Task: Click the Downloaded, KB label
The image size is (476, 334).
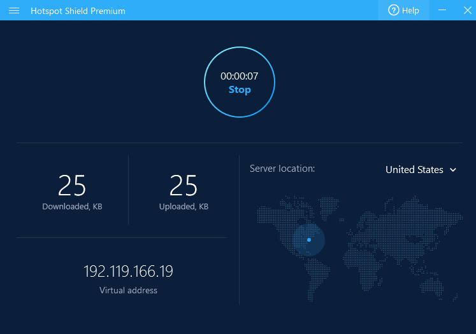Action: click(72, 206)
